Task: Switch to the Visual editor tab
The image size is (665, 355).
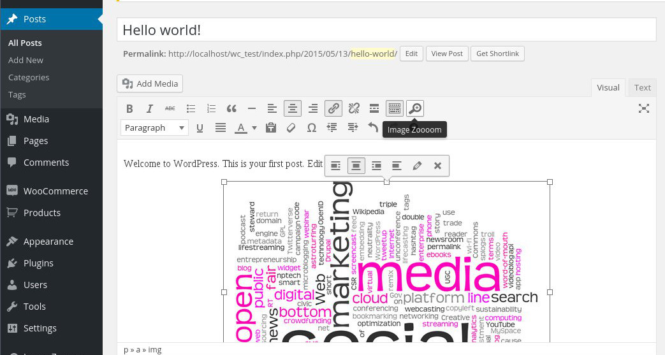Action: point(608,88)
